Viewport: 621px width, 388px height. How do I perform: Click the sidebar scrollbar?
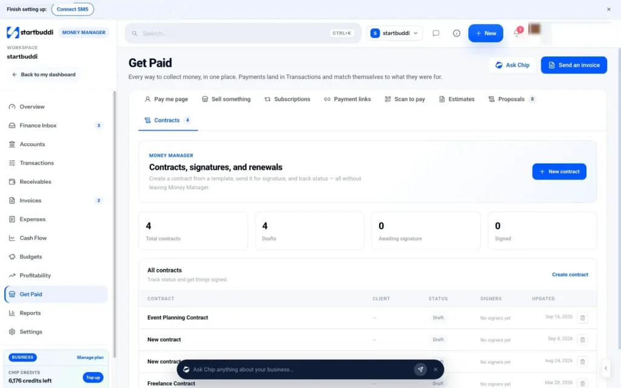coord(115,224)
